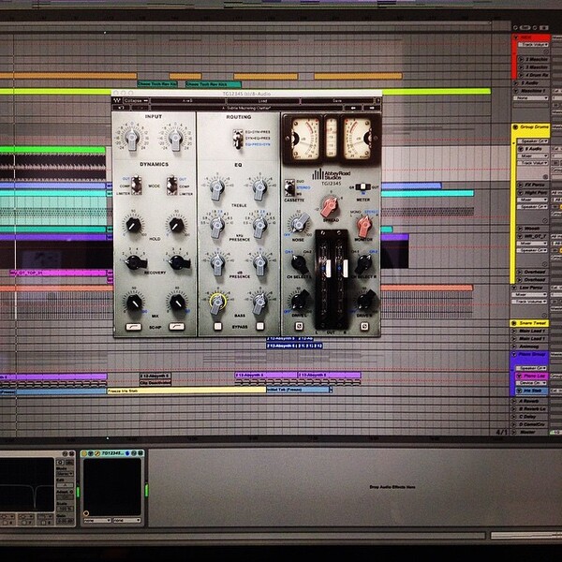
Task: Click link icon under Drive L
Action: 299,326
